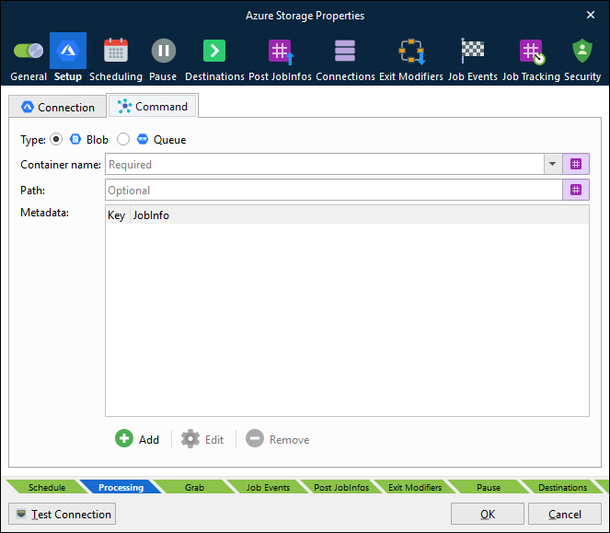Viewport: 610px width, 533px height.
Task: Select the Grab workflow step
Action: tap(194, 487)
